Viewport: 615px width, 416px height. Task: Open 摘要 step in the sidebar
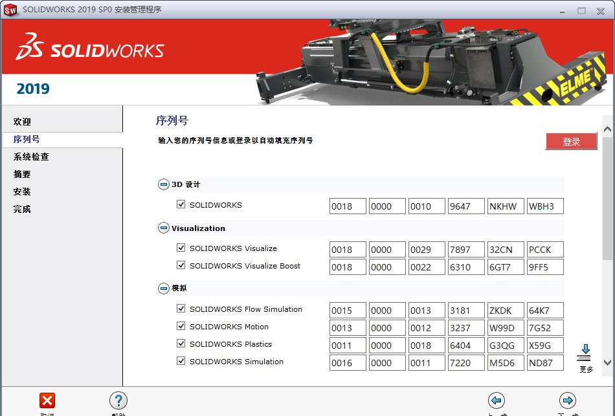tap(22, 174)
